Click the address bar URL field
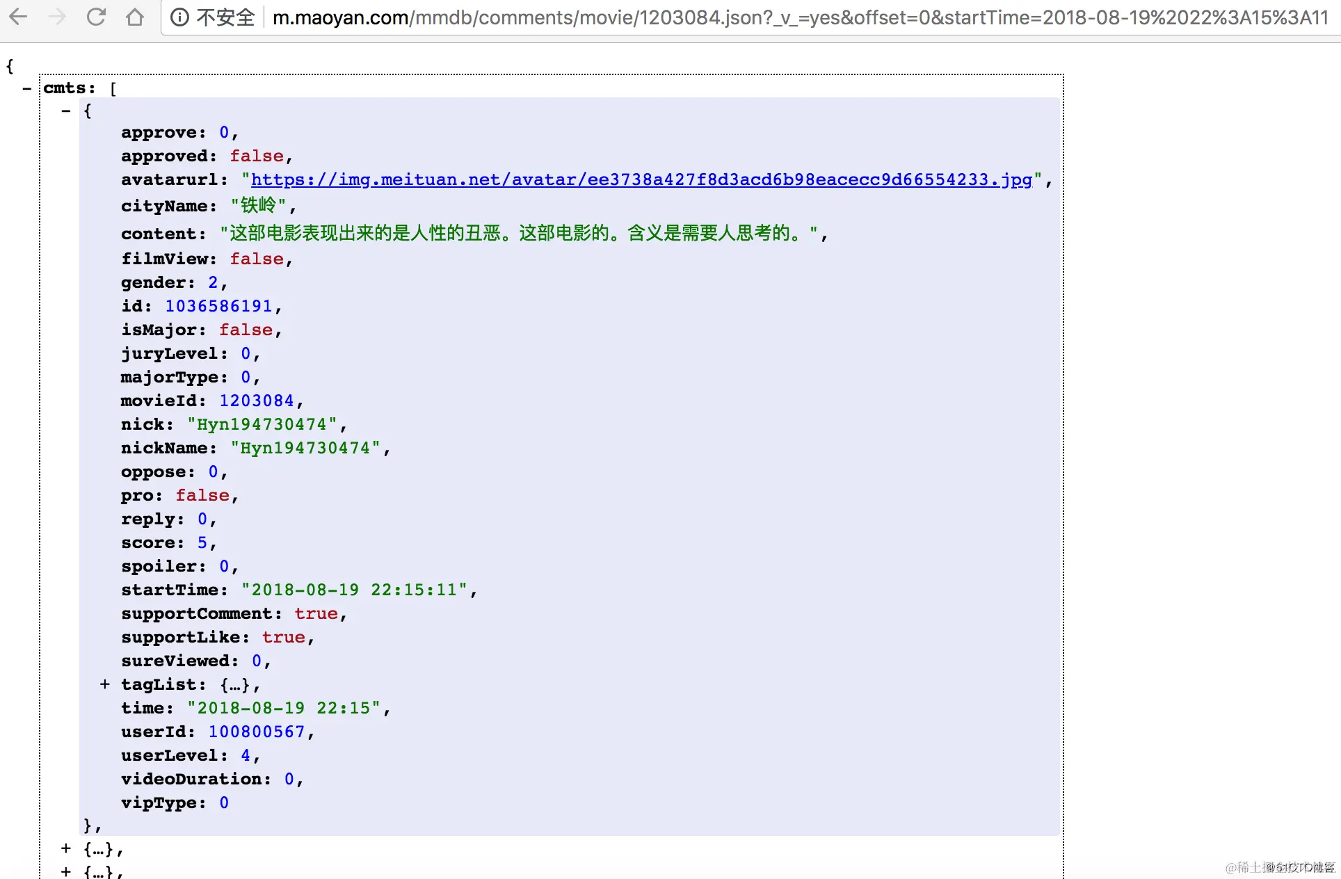The width and height of the screenshot is (1341, 879). pos(800,17)
